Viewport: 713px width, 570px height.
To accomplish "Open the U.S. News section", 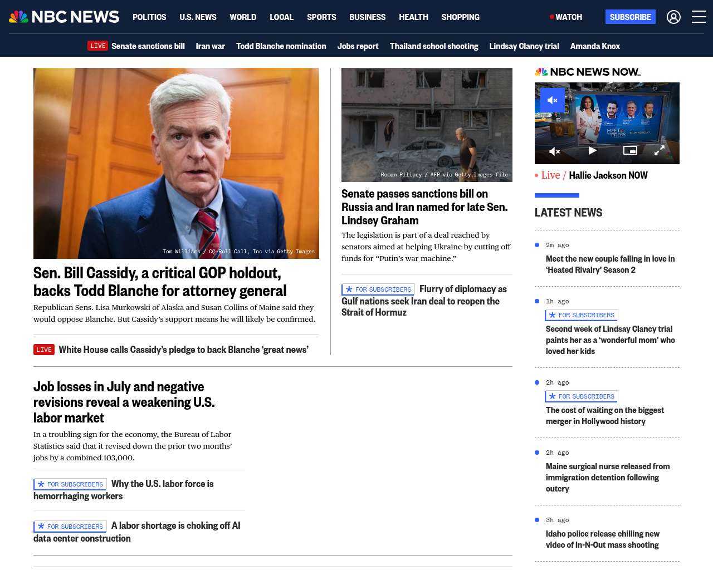I will click(x=198, y=17).
